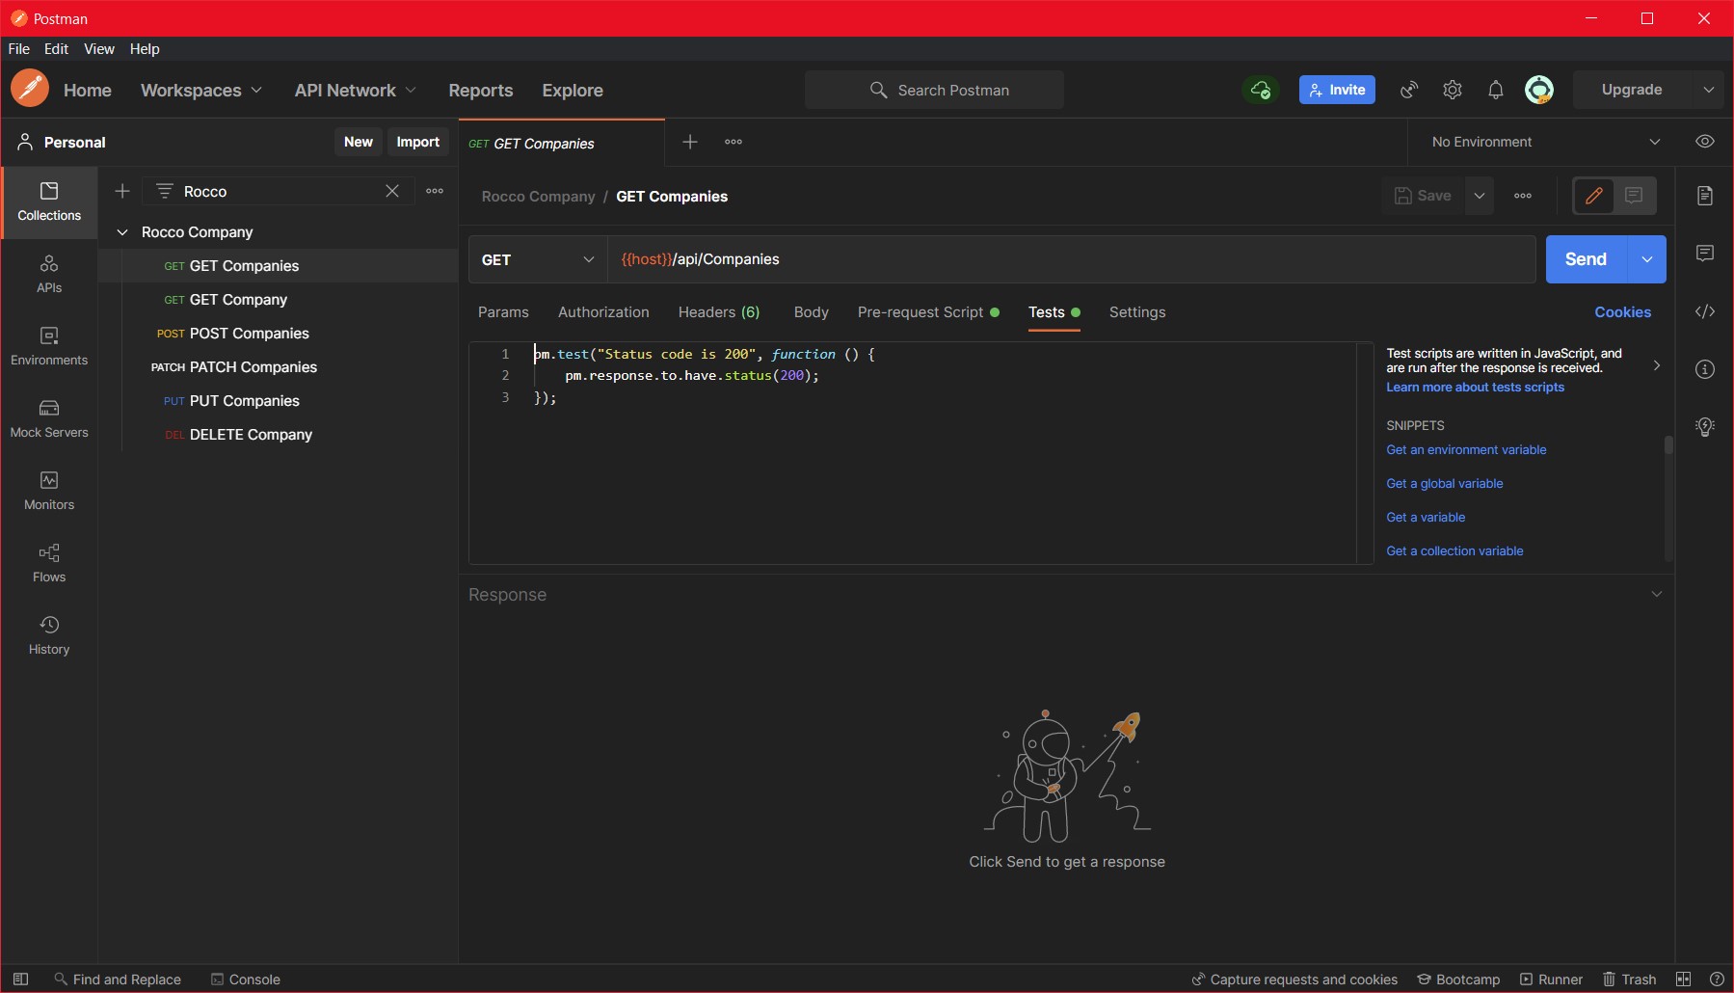Open request options ellipsis next to Save
Viewport: 1734px width, 993px height.
(x=1523, y=196)
